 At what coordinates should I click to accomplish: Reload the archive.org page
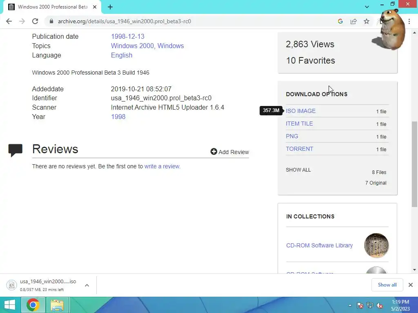point(35,21)
